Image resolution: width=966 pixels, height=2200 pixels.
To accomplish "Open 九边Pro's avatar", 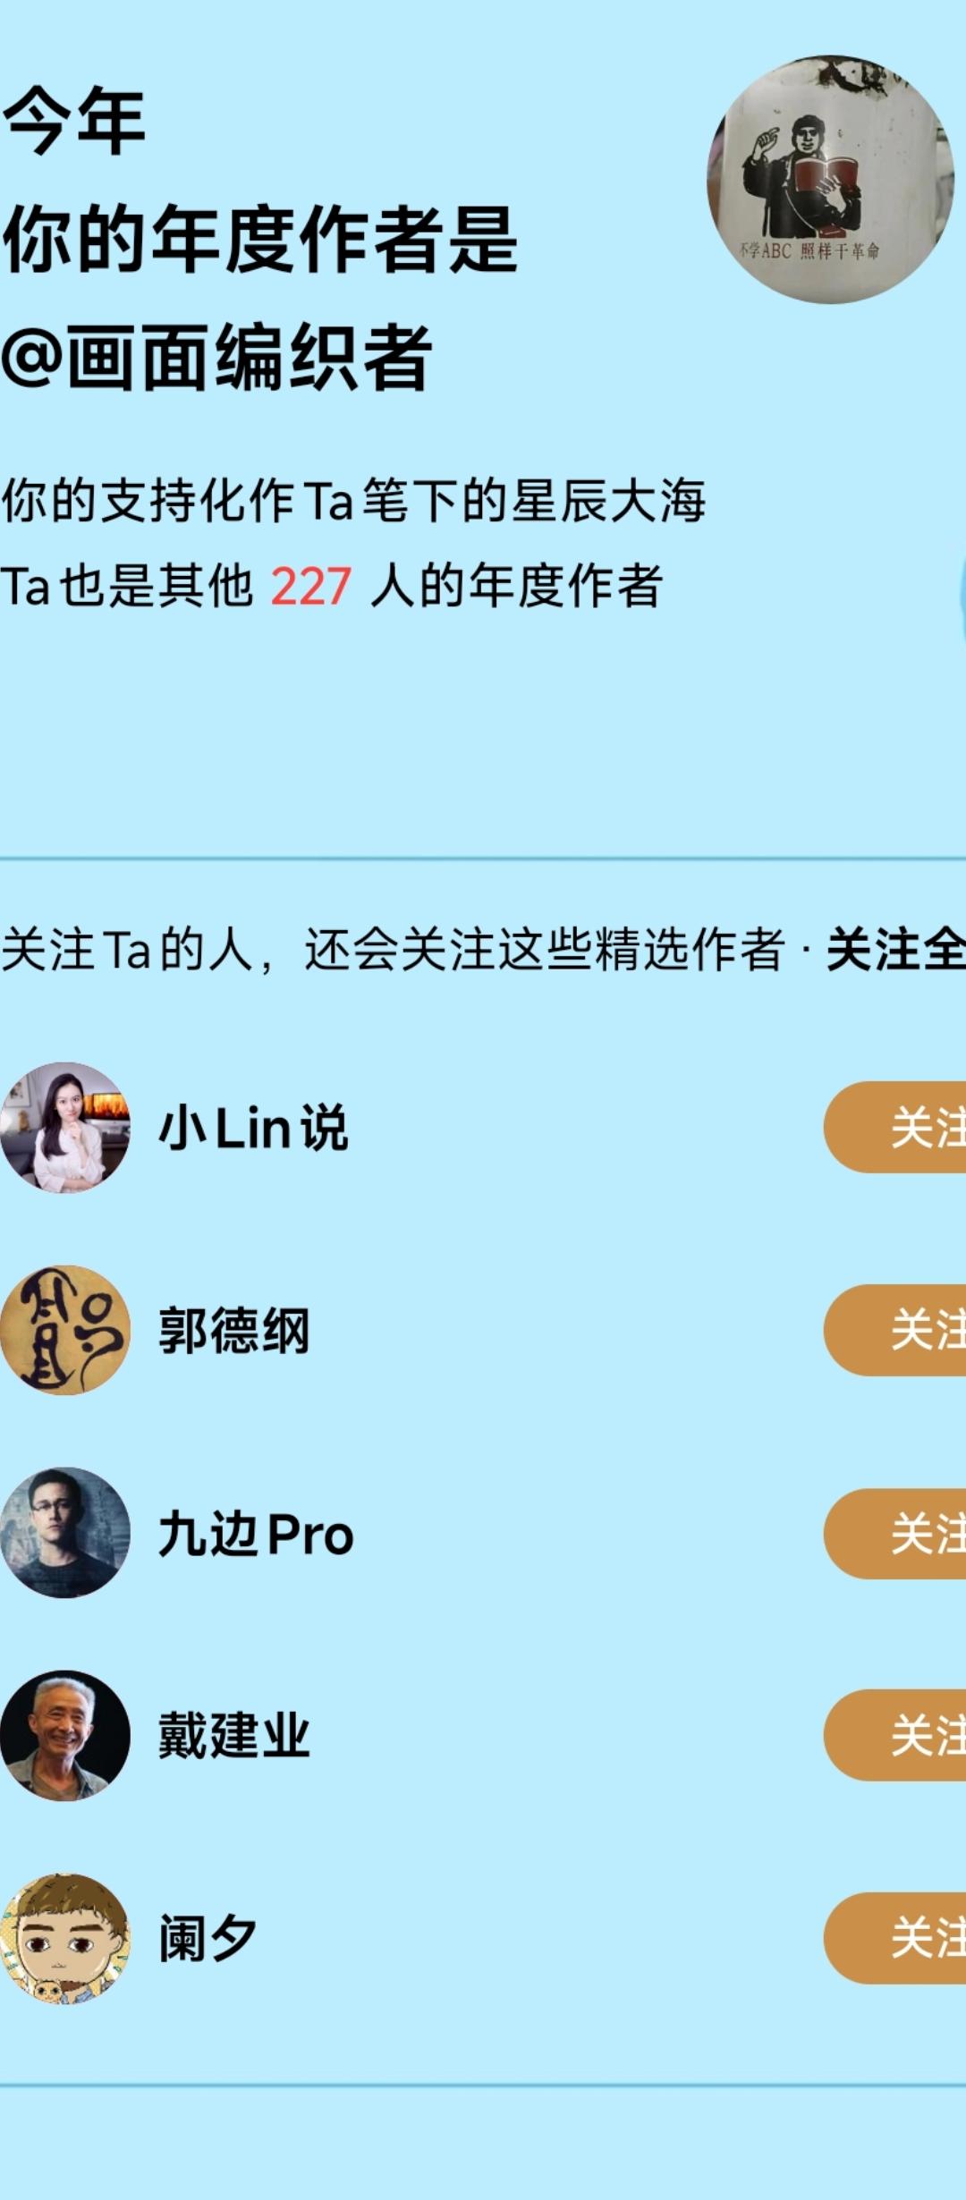I will click(x=64, y=1533).
